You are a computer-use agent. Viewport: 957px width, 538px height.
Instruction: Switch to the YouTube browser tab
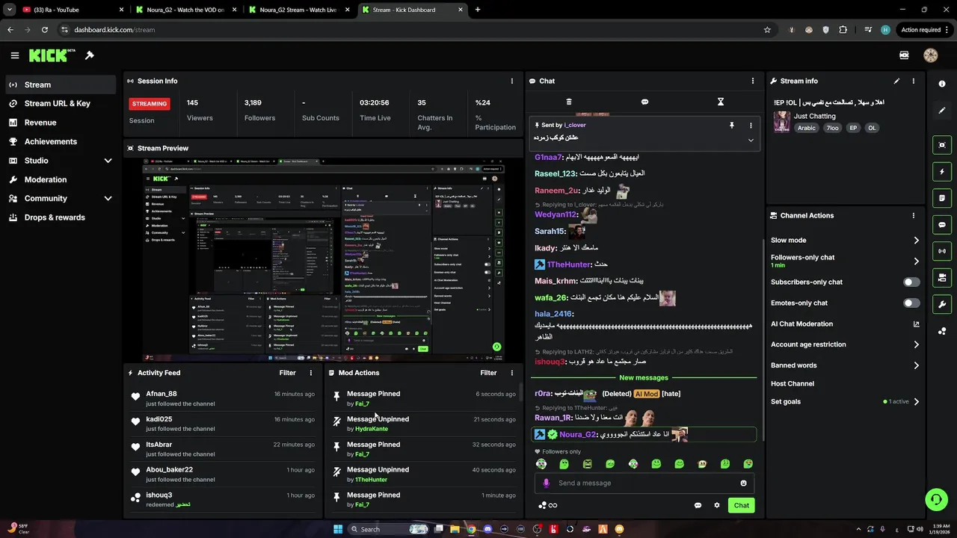pos(73,10)
